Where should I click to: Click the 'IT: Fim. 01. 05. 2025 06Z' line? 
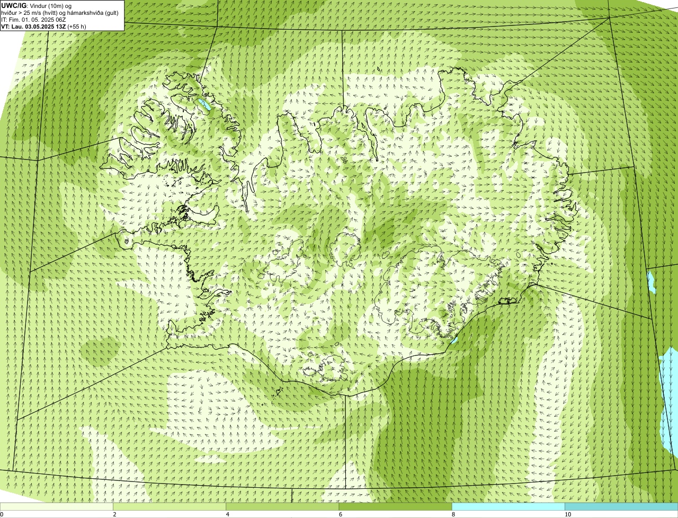[x=33, y=19]
